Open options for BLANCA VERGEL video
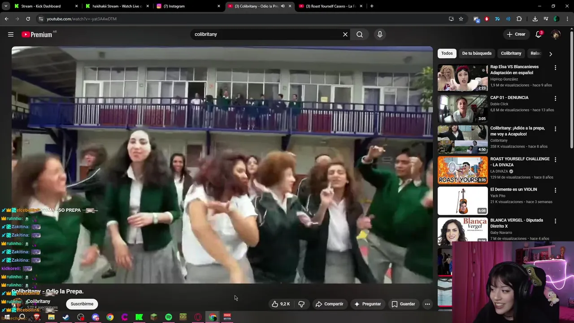The height and width of the screenshot is (323, 574). pos(555,221)
